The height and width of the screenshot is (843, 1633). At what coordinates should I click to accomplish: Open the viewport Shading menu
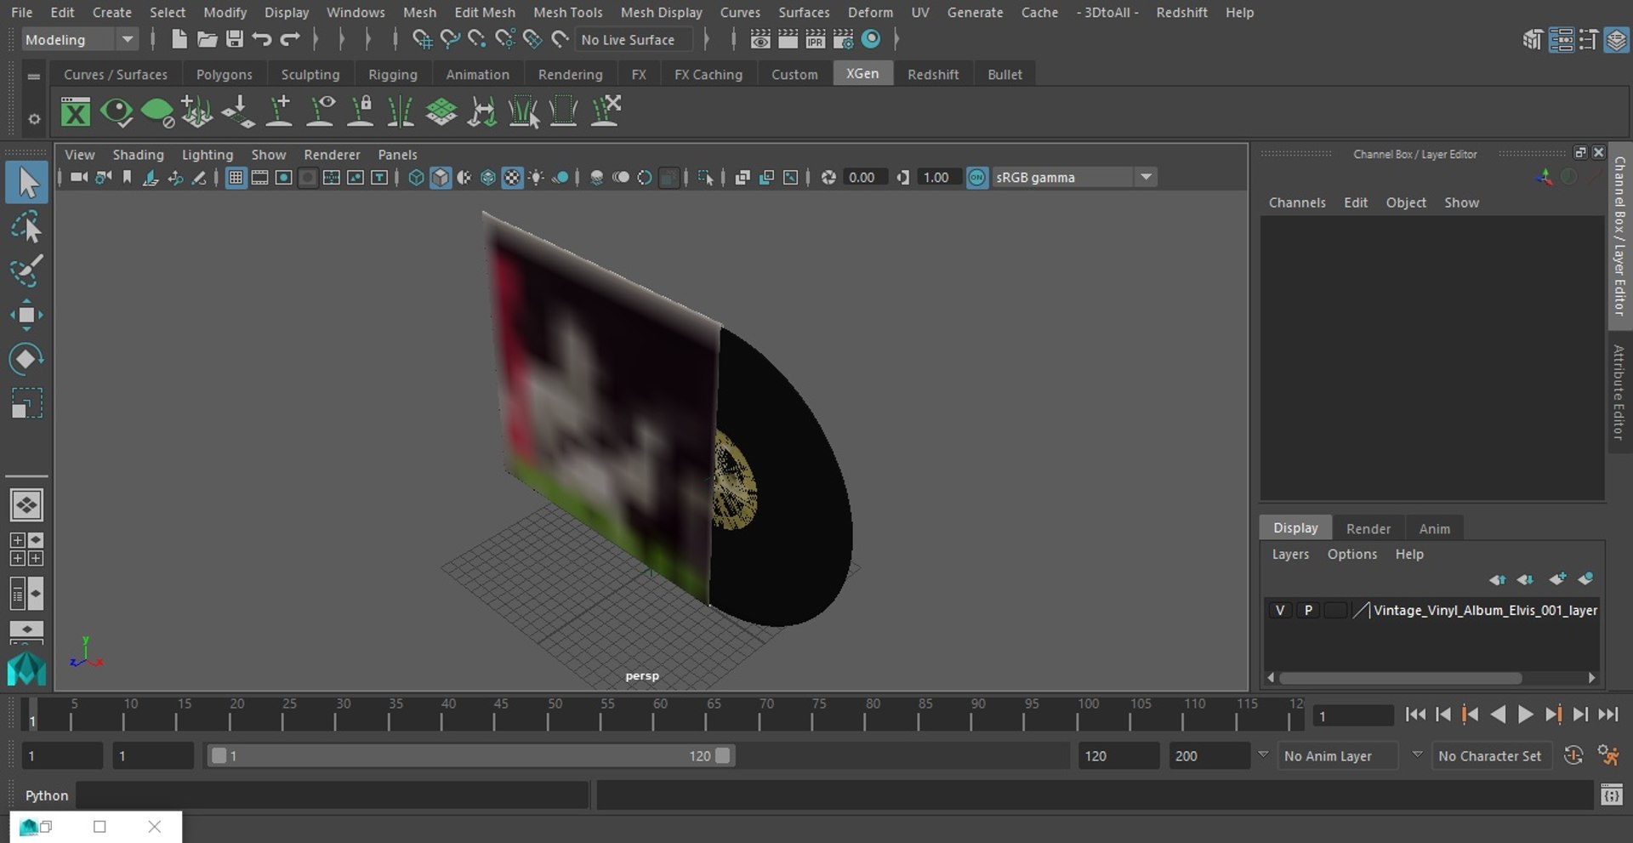[x=138, y=155]
